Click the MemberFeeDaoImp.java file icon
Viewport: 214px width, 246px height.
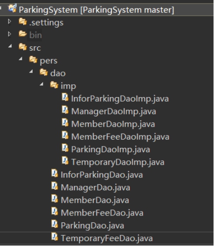tap(65, 135)
